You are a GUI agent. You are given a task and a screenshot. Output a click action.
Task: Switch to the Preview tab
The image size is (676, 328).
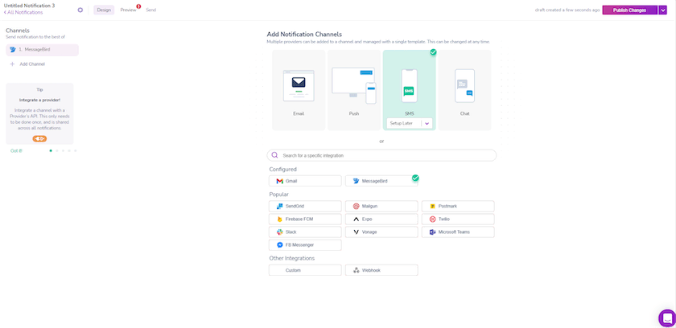tap(128, 10)
